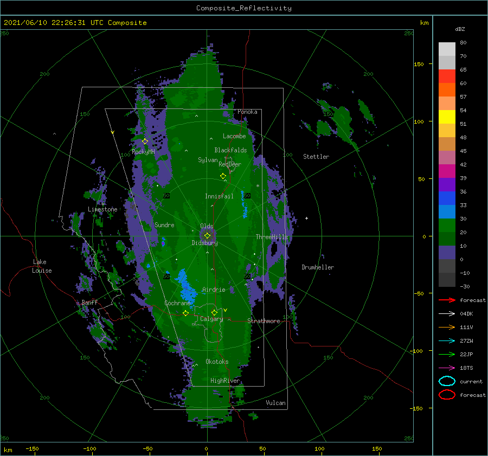Click the Limestone label
Image resolution: width=488 pixels, height=456 pixels.
102,209
